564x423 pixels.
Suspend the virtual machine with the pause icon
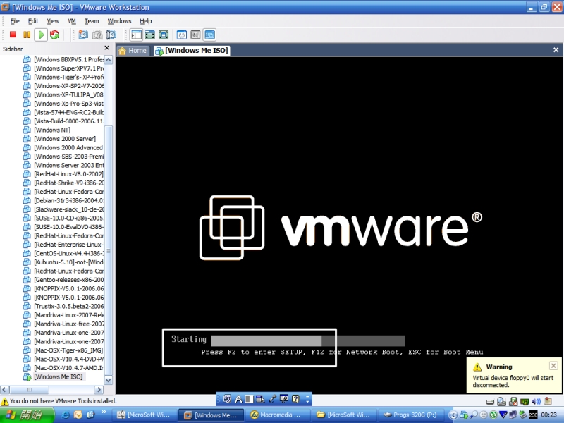tap(27, 35)
